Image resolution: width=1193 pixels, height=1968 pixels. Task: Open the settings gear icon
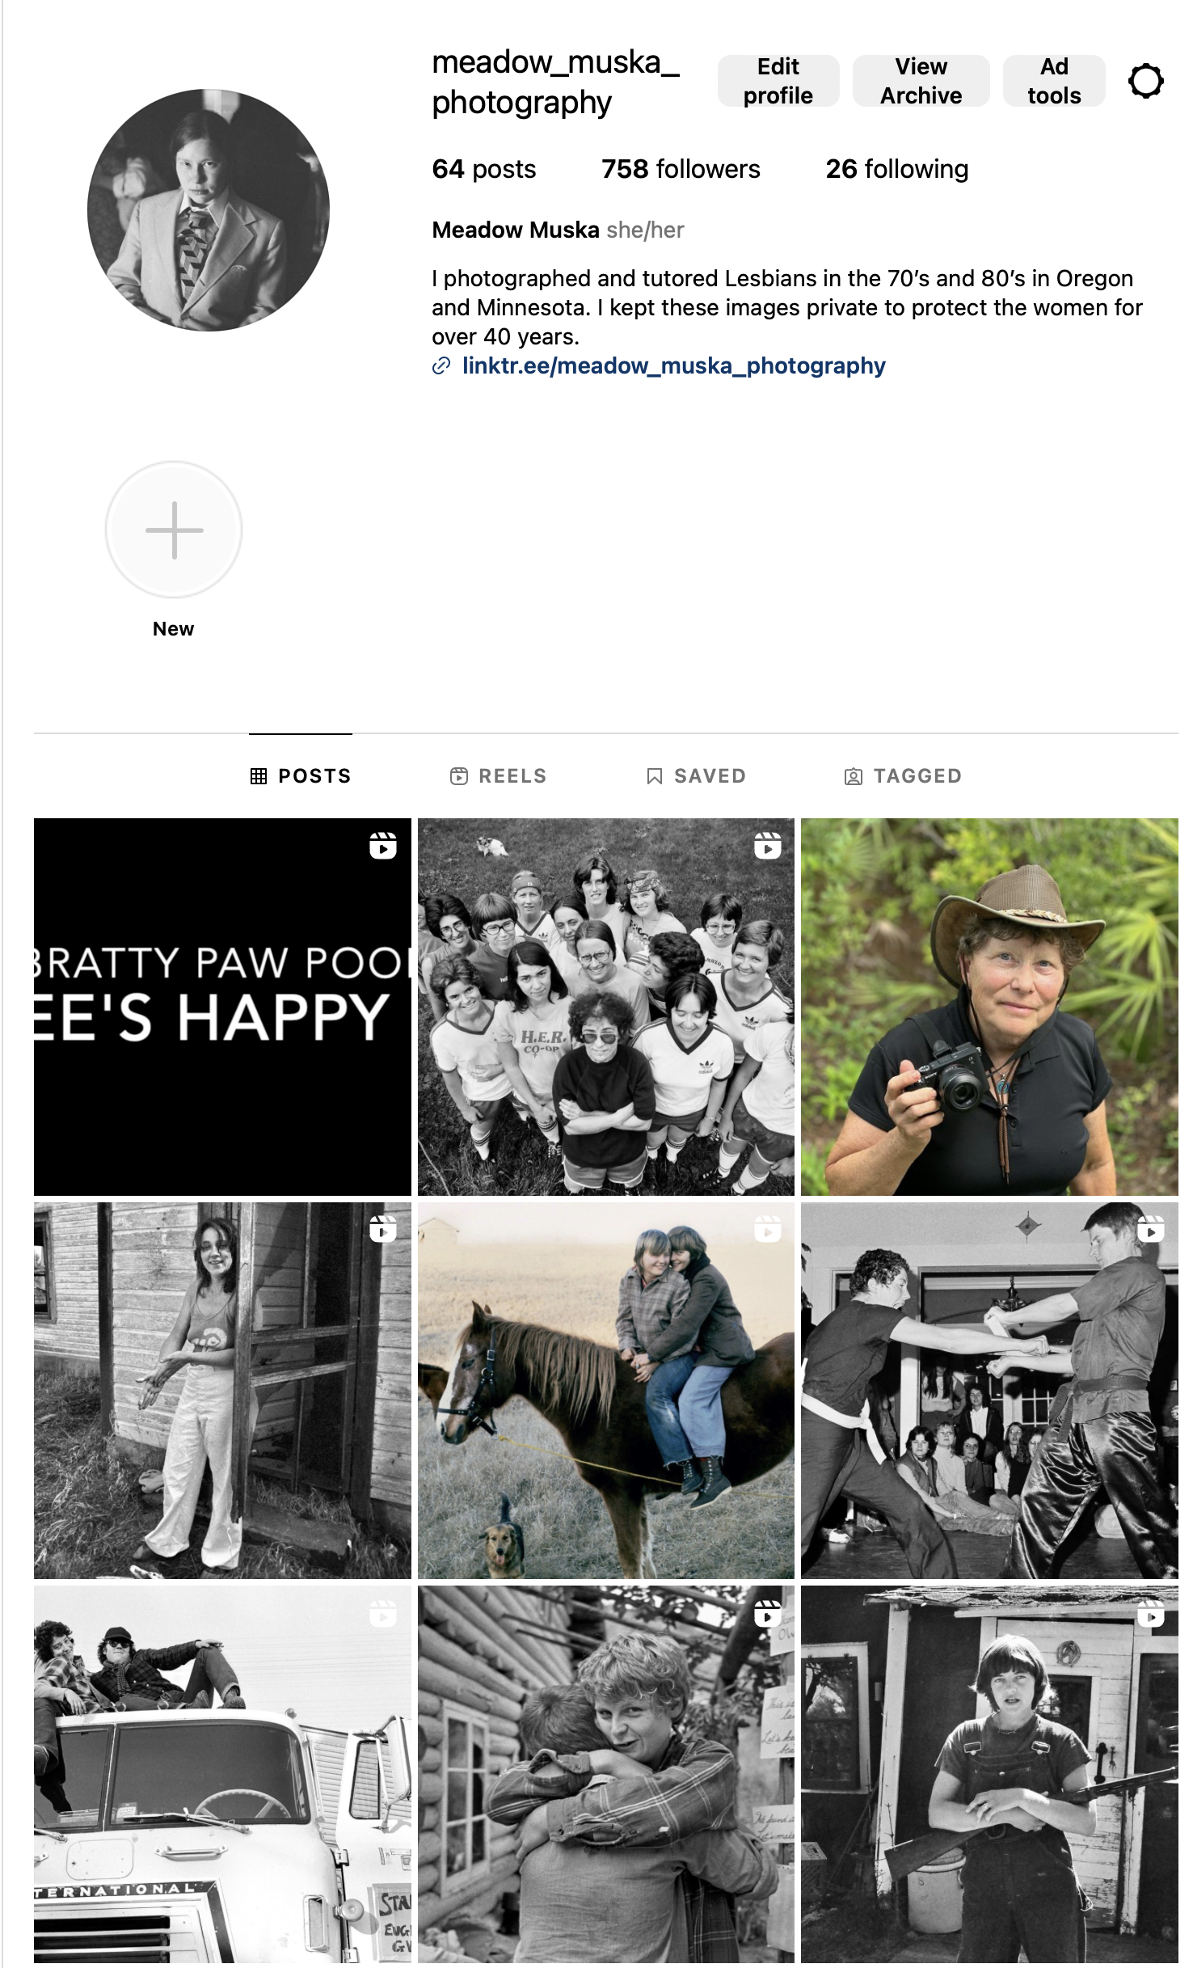pos(1145,81)
